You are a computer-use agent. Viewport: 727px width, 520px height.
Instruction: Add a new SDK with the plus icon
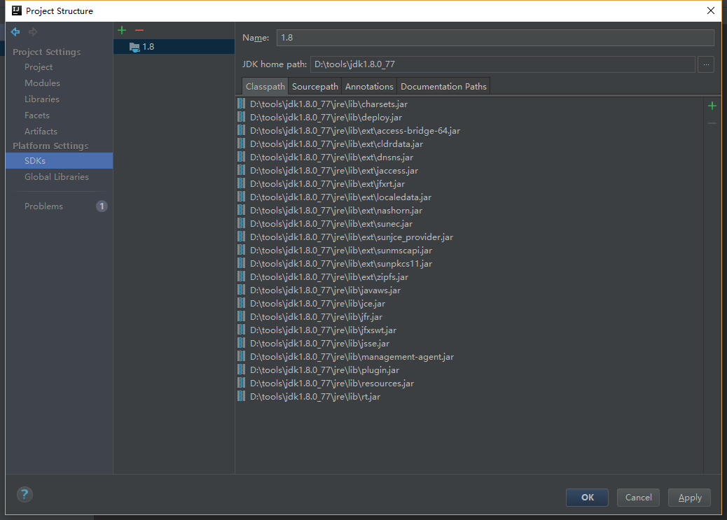(122, 29)
